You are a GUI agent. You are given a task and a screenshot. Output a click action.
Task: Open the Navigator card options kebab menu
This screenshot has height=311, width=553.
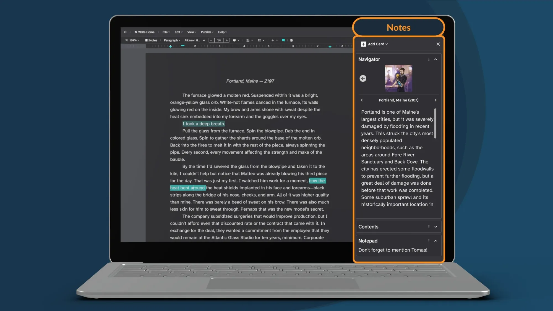click(x=429, y=59)
